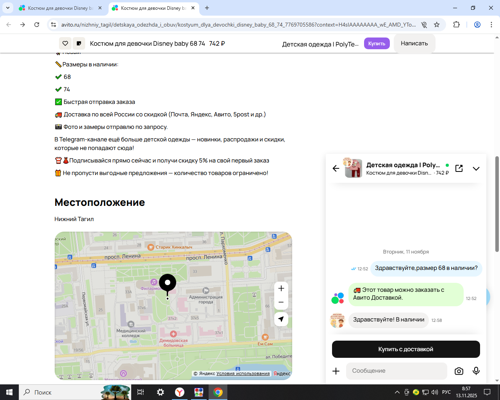This screenshot has width=500, height=400.
Task: Bookmark this page with star icon
Action: coord(437,25)
